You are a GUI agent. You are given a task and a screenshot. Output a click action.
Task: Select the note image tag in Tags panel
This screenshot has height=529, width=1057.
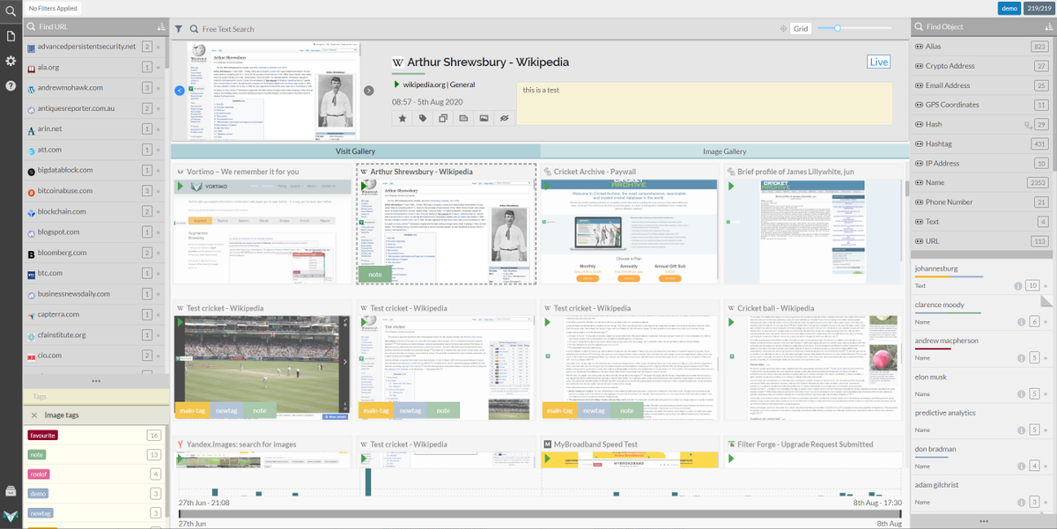click(36, 455)
